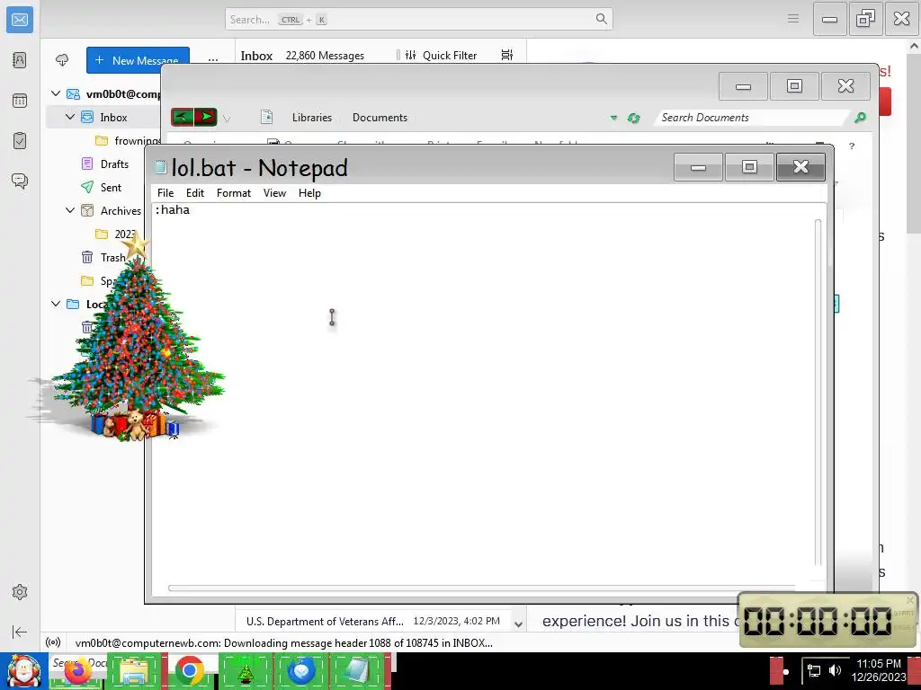Click Documents breadcrumb in Explorer
The height and width of the screenshot is (690, 921).
coord(380,118)
